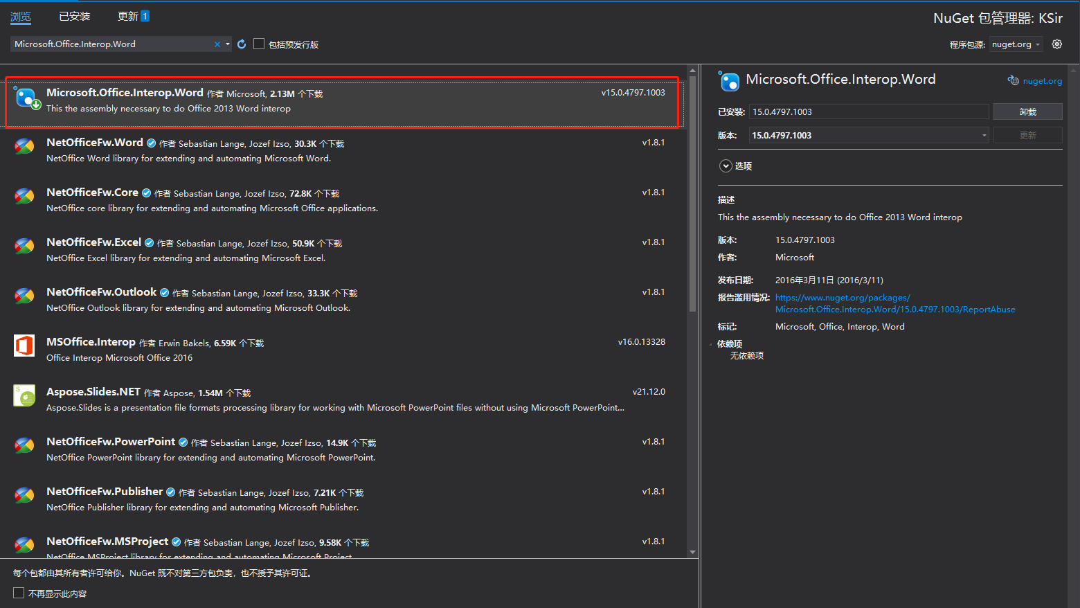Select the NetOfficeFw.PowerPoint package title
1080x608 pixels.
tap(111, 442)
